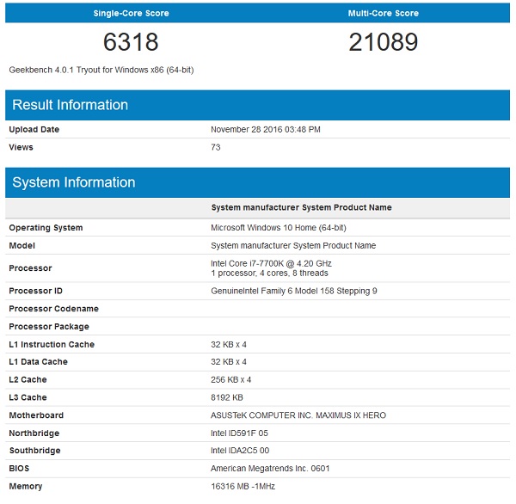Screen dimensions: 516x504
Task: Click the Upload Date label
Action: click(x=34, y=129)
